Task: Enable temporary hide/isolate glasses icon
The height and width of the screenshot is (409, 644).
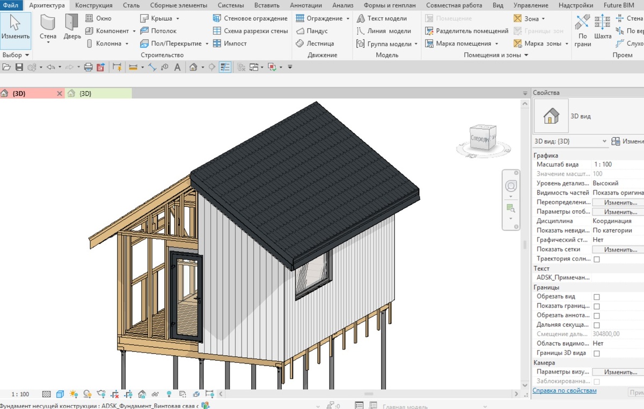Action: 155,395
